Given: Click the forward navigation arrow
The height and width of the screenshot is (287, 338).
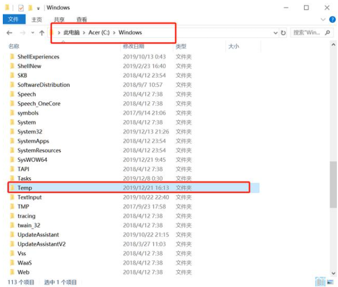Looking at the screenshot, I should [21, 33].
